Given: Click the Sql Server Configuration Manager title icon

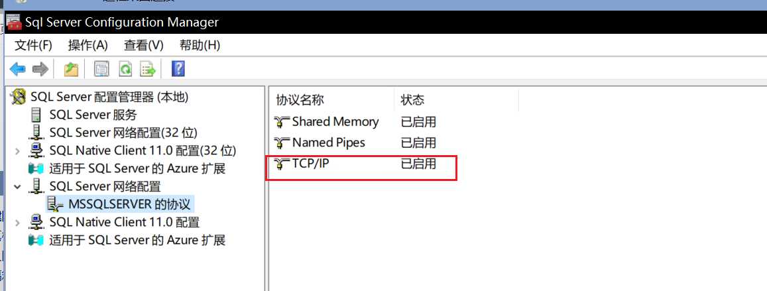Looking at the screenshot, I should tap(14, 23).
